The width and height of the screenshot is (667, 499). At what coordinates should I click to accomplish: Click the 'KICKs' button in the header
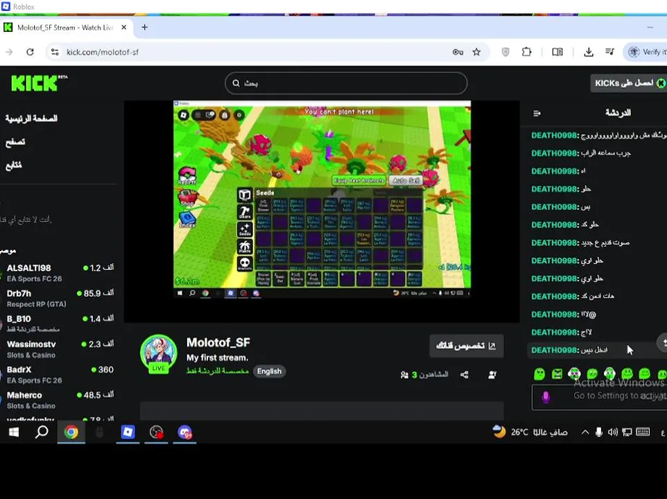[628, 83]
